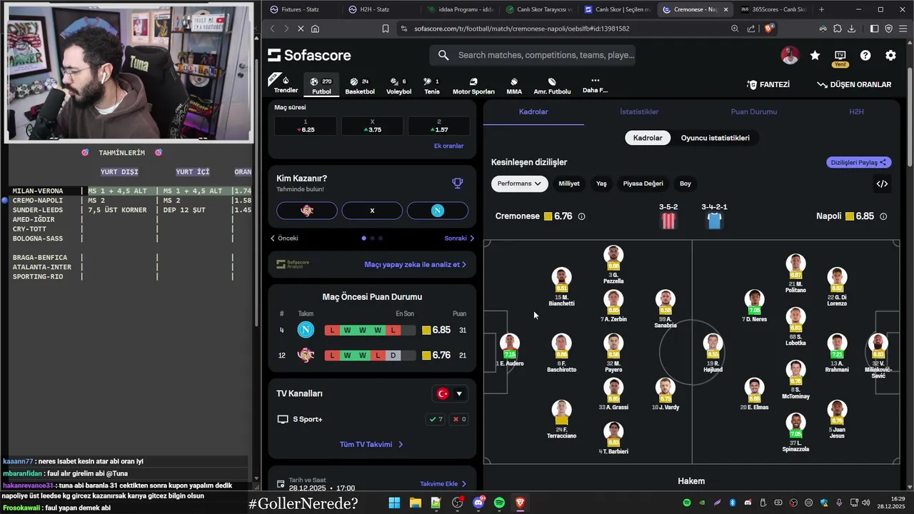Screen dimensions: 914x514
Task: Open the Amr. Futbolu category
Action: [552, 86]
